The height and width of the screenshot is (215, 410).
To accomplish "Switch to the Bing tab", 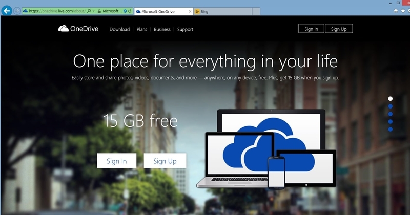I will [x=223, y=11].
